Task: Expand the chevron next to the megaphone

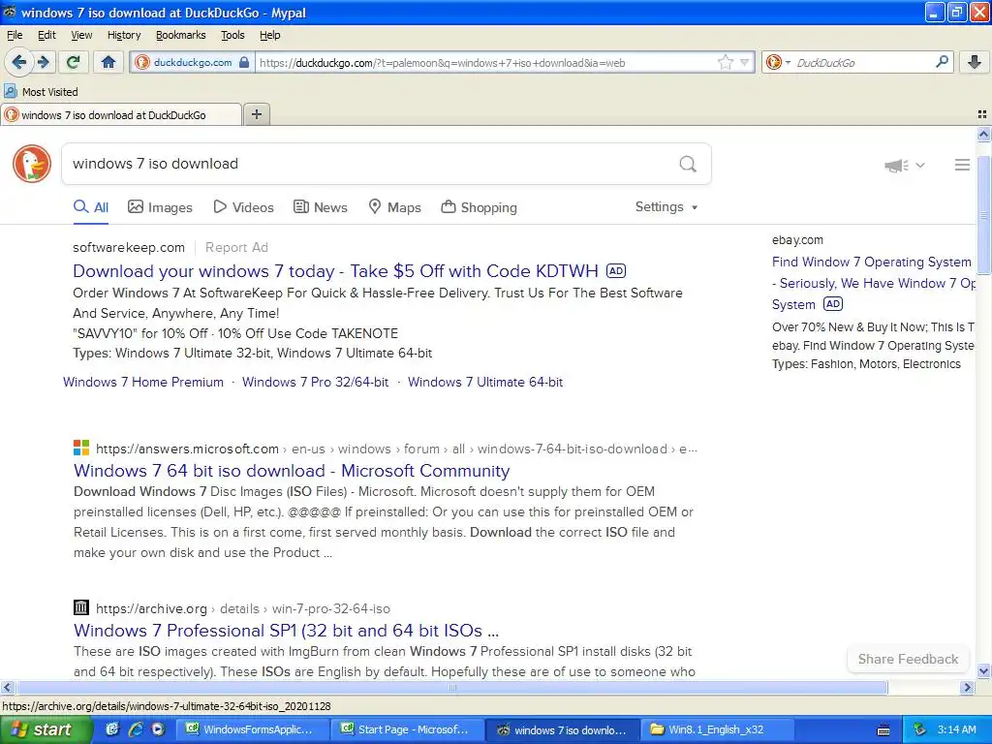Action: tap(920, 165)
